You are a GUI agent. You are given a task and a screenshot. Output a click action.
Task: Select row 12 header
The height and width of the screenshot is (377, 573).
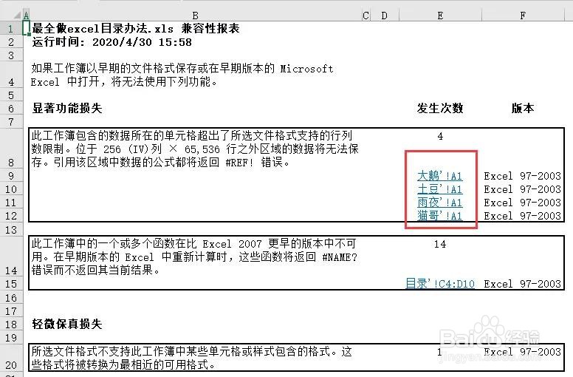pyautogui.click(x=11, y=216)
